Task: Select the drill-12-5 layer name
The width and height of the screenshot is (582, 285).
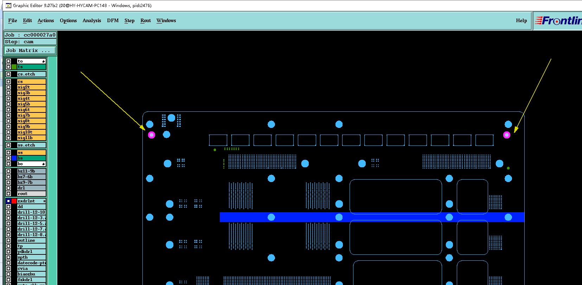Action: point(32,224)
